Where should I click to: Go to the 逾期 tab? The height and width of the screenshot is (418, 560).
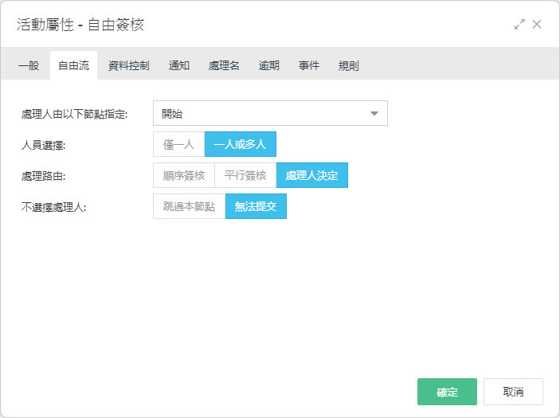point(269,65)
